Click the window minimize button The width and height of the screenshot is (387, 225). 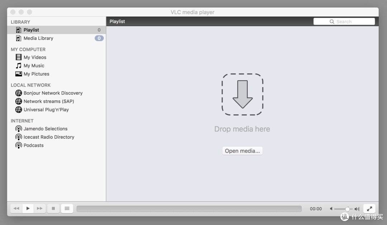pos(21,12)
